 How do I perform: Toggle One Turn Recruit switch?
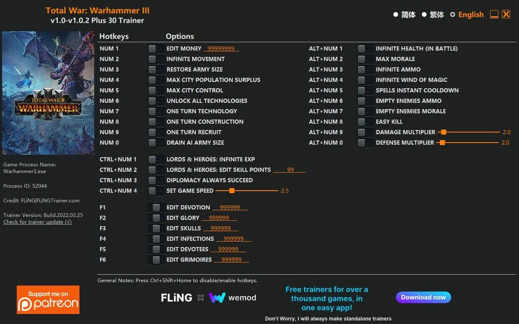(x=156, y=132)
